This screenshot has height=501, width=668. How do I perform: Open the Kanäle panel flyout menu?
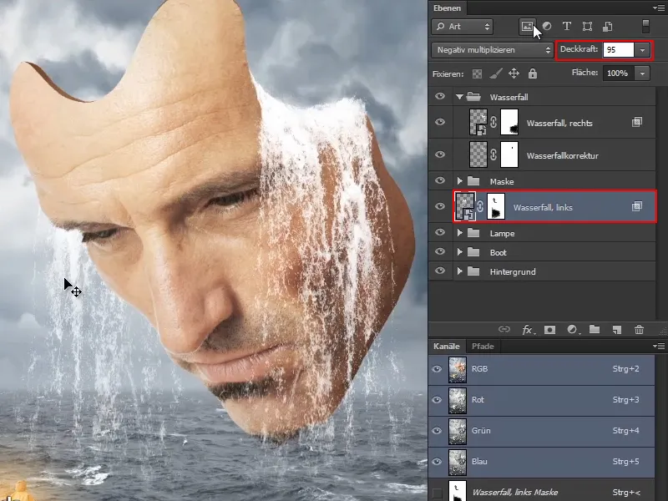click(658, 346)
